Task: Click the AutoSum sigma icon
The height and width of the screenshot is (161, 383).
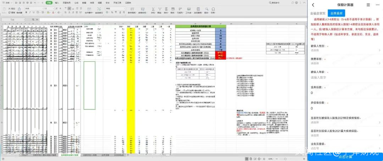Action: (x=153, y=9)
